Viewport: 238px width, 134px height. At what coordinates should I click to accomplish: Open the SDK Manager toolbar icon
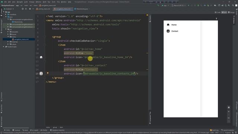tap(229, 5)
